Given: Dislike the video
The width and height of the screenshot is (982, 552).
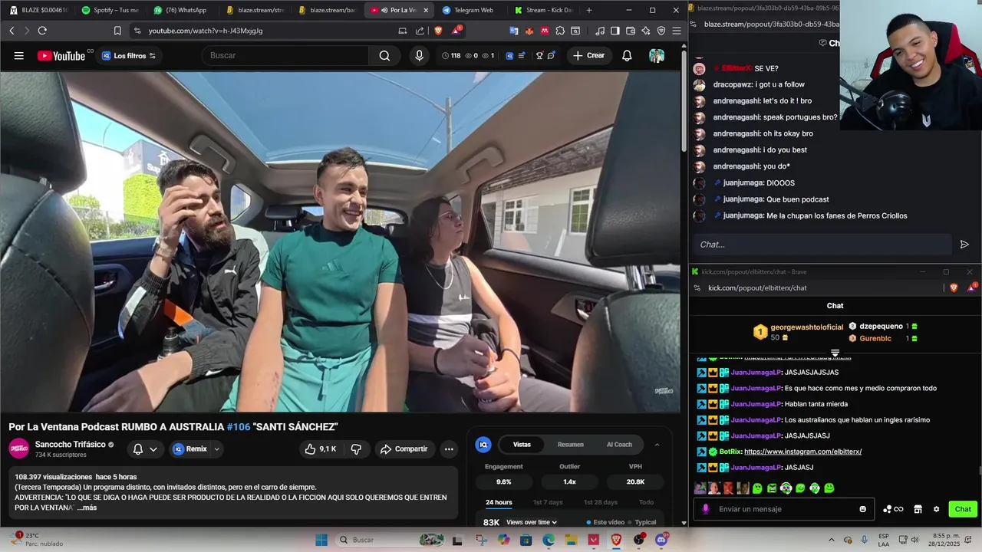Looking at the screenshot, I should point(356,449).
